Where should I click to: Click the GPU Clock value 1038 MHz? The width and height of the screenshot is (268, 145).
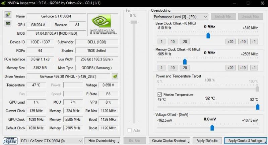tap(36, 120)
